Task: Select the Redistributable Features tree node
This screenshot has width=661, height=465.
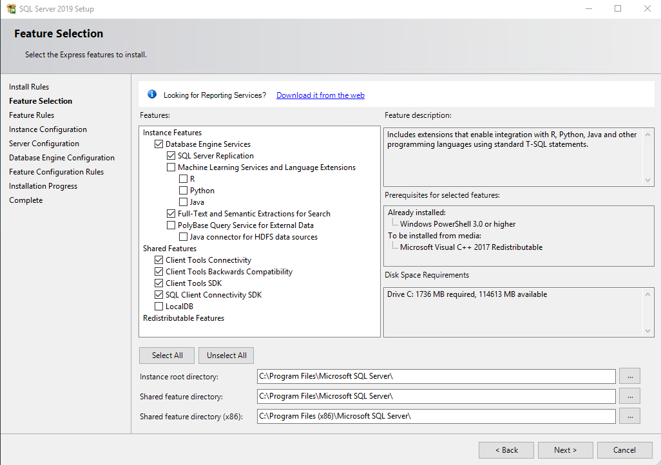Action: pos(184,318)
